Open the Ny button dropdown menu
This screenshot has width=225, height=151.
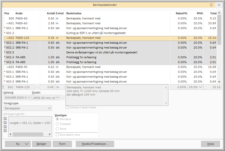point(27,144)
